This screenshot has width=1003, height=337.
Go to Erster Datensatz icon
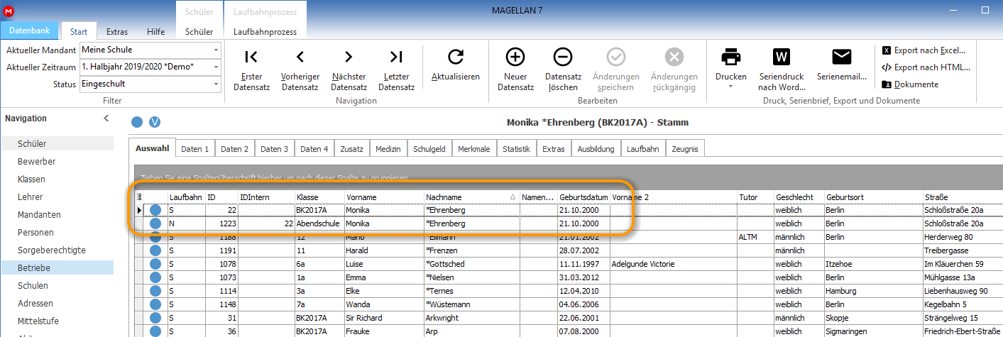(251, 57)
